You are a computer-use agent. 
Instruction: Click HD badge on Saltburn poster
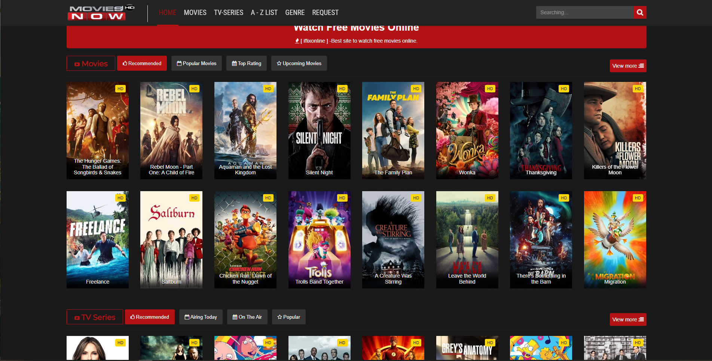(x=194, y=198)
